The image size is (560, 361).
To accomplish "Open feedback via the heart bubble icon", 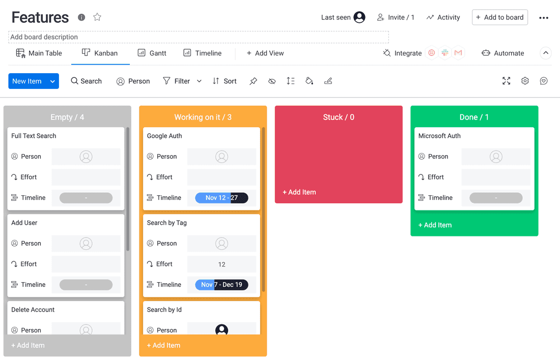I will (543, 81).
